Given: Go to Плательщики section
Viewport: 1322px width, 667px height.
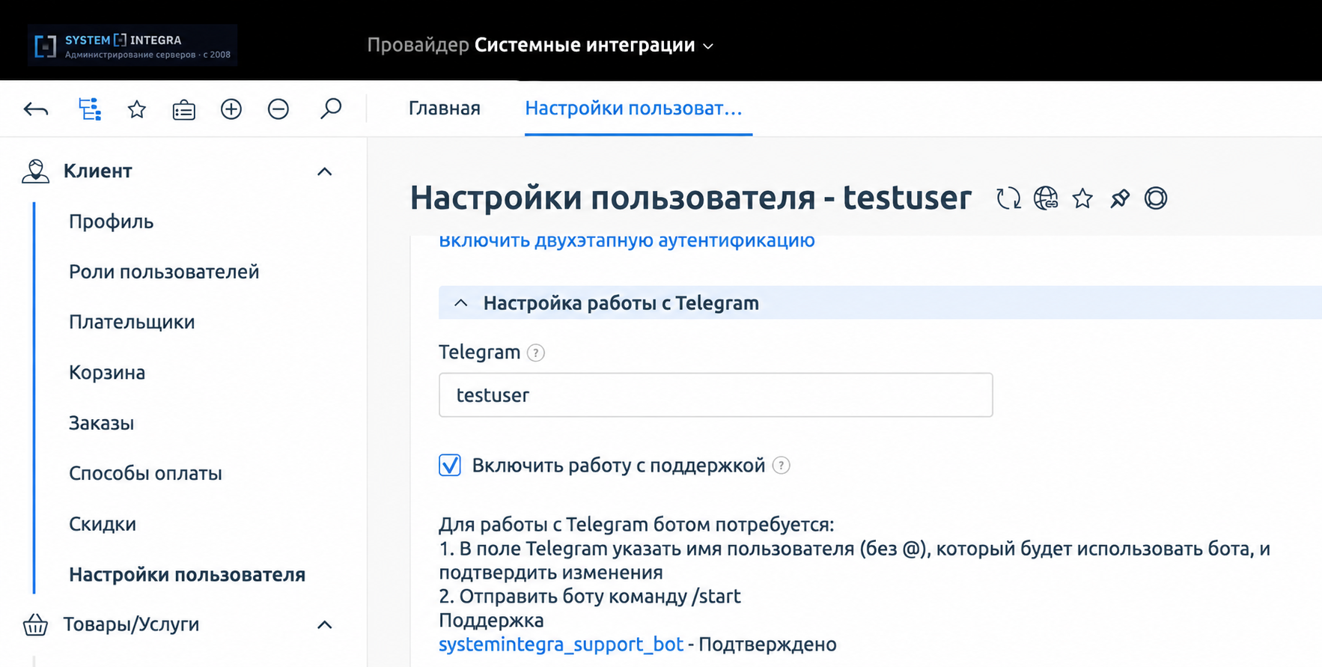Looking at the screenshot, I should click(x=132, y=322).
